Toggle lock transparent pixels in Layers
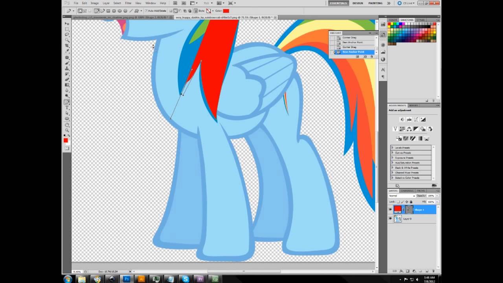This screenshot has height=283, width=503. (x=398, y=202)
